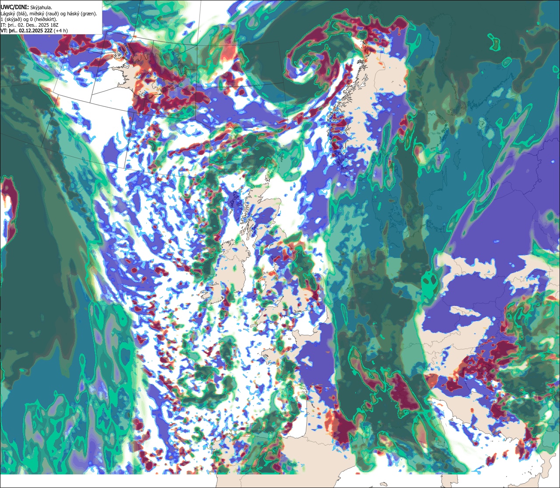
Task: Click the word "Skýjahula." in the legend
Action: click(x=41, y=8)
